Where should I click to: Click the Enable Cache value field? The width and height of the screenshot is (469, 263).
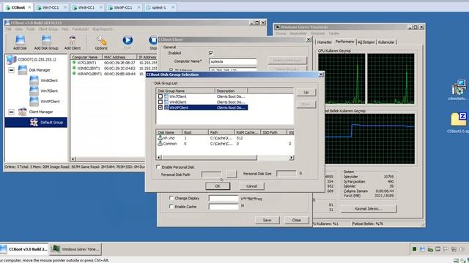click(x=224, y=207)
